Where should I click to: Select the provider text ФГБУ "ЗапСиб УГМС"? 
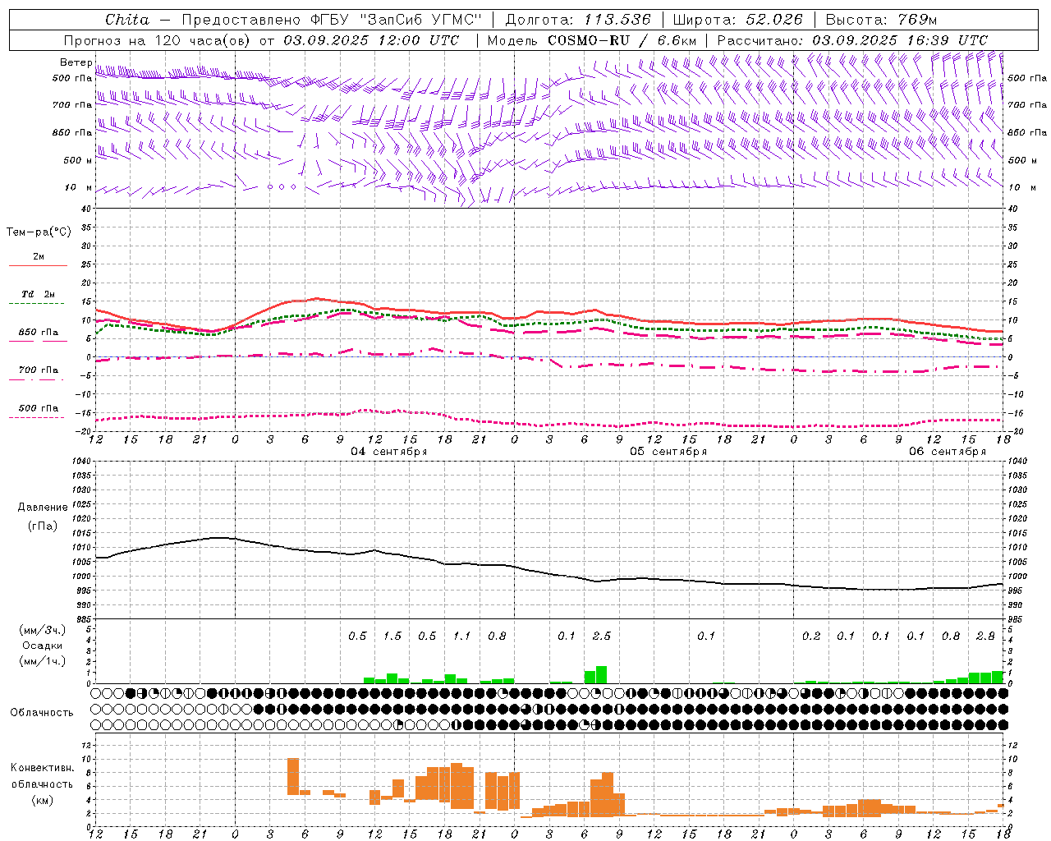396,20
